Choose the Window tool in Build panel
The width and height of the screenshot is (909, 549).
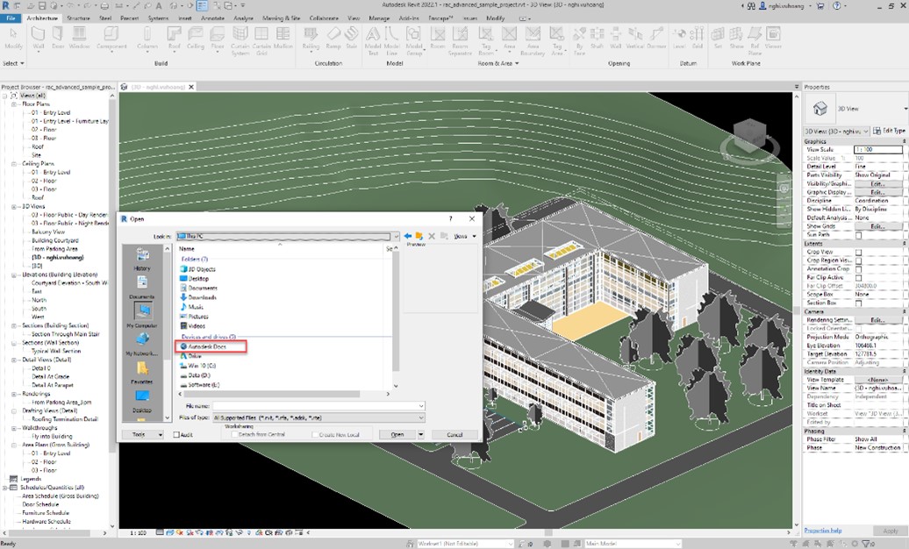click(80, 38)
